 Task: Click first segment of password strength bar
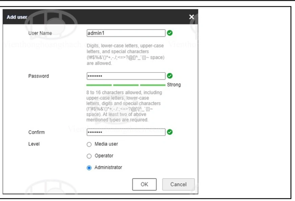click(99, 85)
